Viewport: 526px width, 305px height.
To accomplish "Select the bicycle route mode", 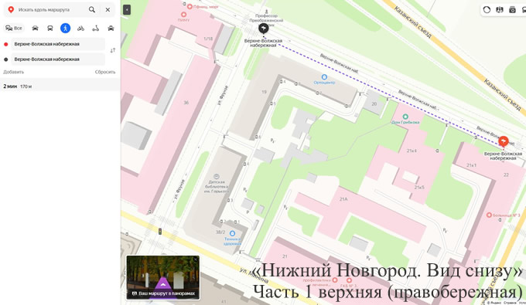I will 80,28.
